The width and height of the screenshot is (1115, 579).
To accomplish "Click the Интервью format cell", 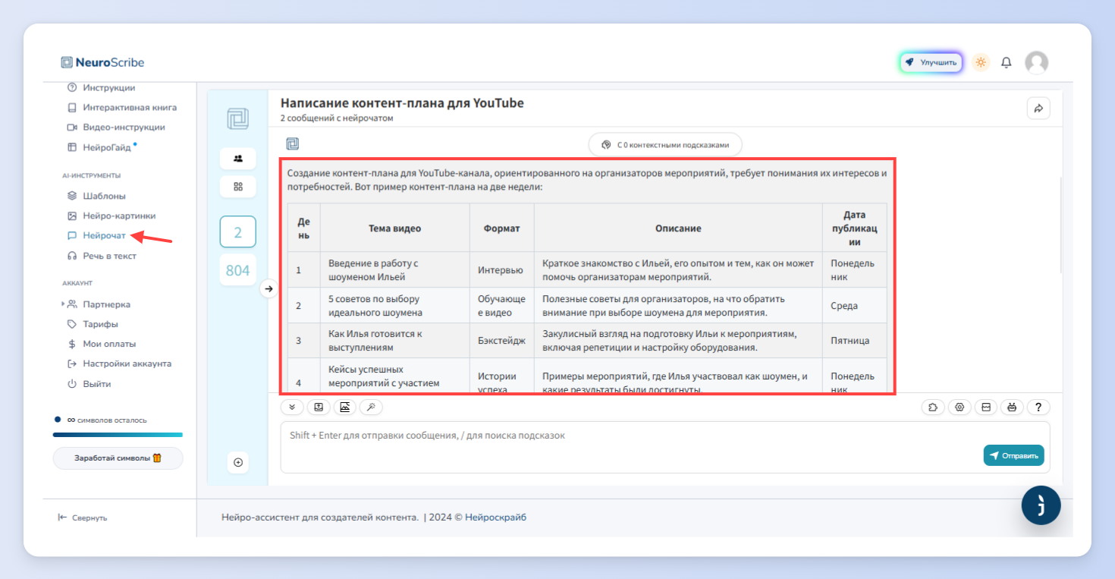I will (501, 270).
